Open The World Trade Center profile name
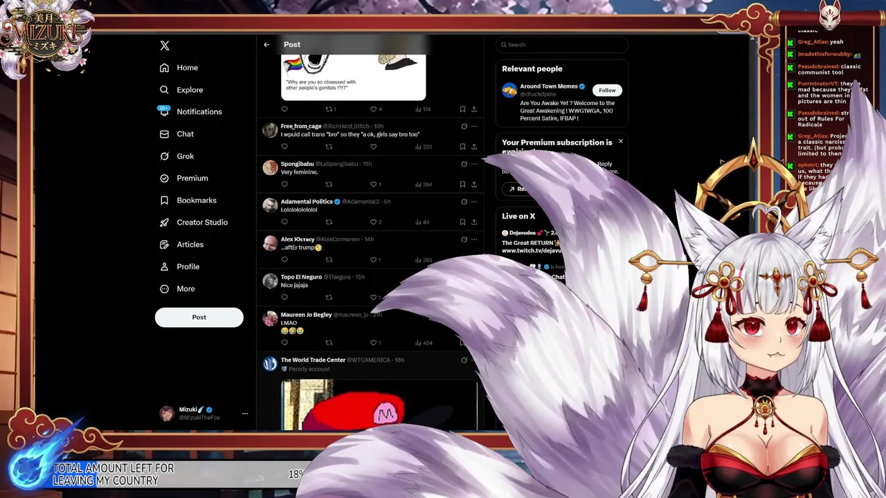The height and width of the screenshot is (498, 886). click(x=313, y=360)
